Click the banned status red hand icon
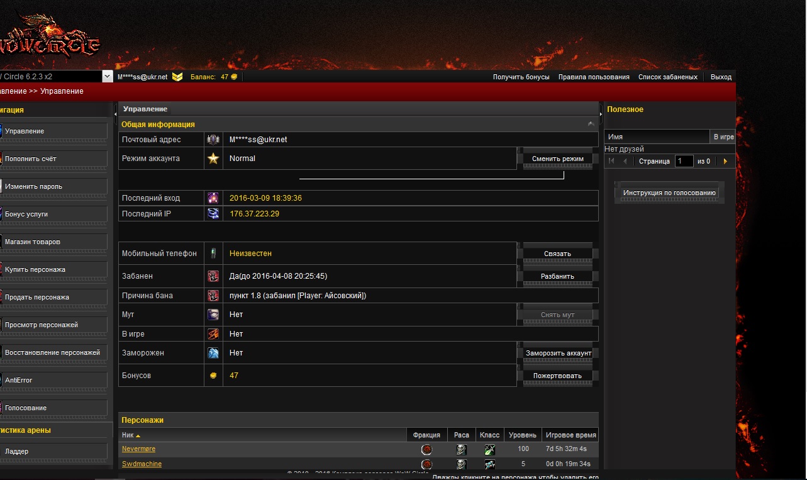Screen dimensions: 807x480 (213, 276)
